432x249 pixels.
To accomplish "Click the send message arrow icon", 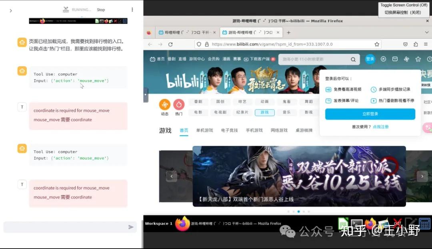I will coord(131,227).
